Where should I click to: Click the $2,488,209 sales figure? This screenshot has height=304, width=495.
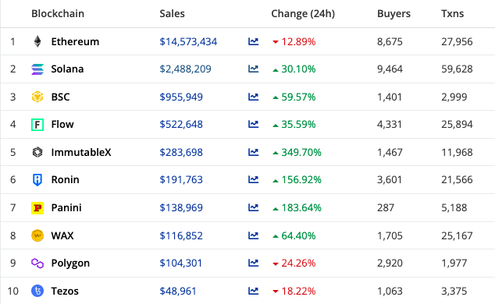(x=186, y=69)
